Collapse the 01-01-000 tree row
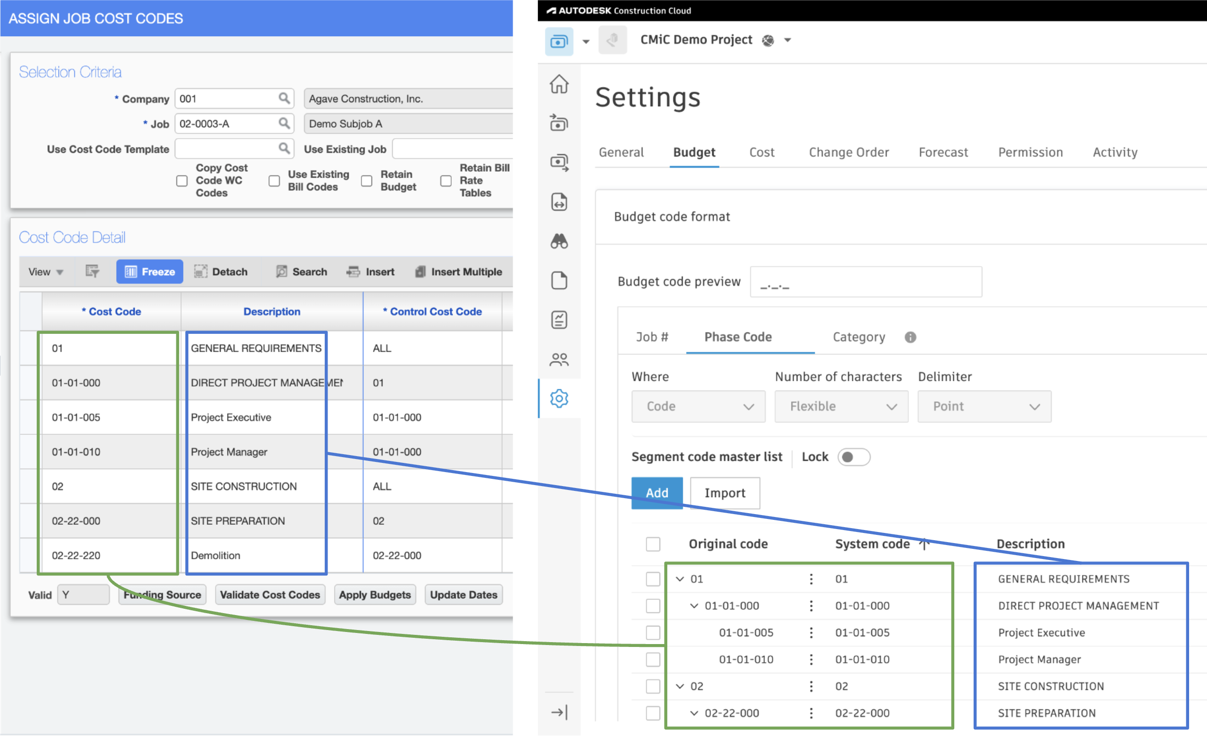Image resolution: width=1207 pixels, height=746 pixels. tap(694, 605)
